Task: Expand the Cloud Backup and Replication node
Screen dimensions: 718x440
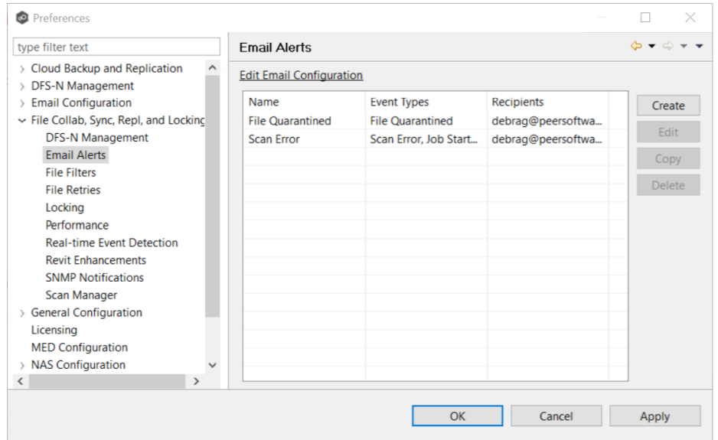Action: click(x=22, y=69)
